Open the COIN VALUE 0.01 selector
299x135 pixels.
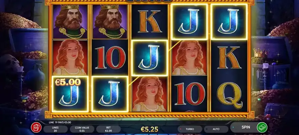[x=82, y=129]
